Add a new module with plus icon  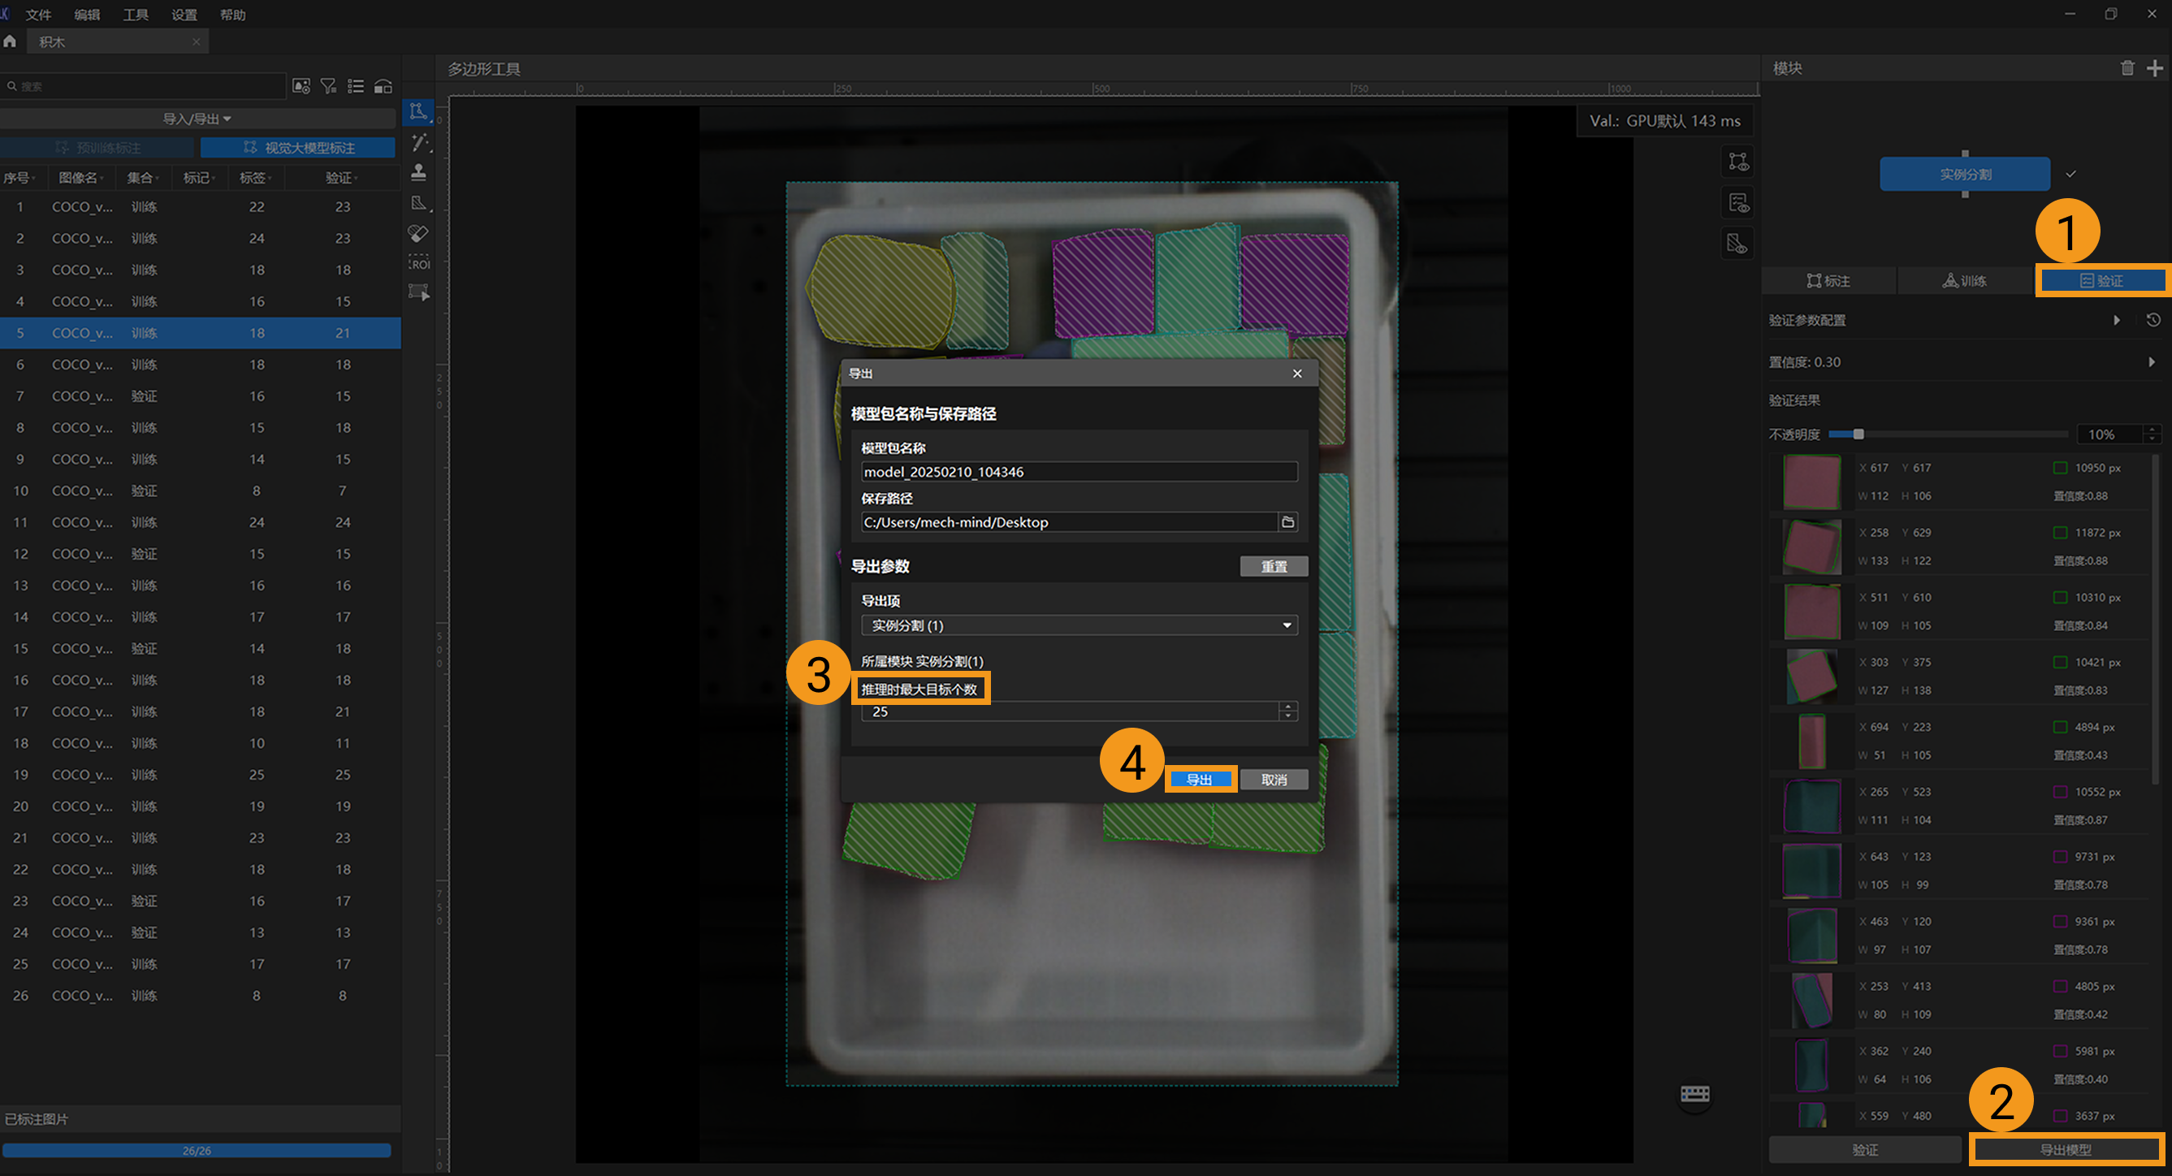click(2154, 68)
